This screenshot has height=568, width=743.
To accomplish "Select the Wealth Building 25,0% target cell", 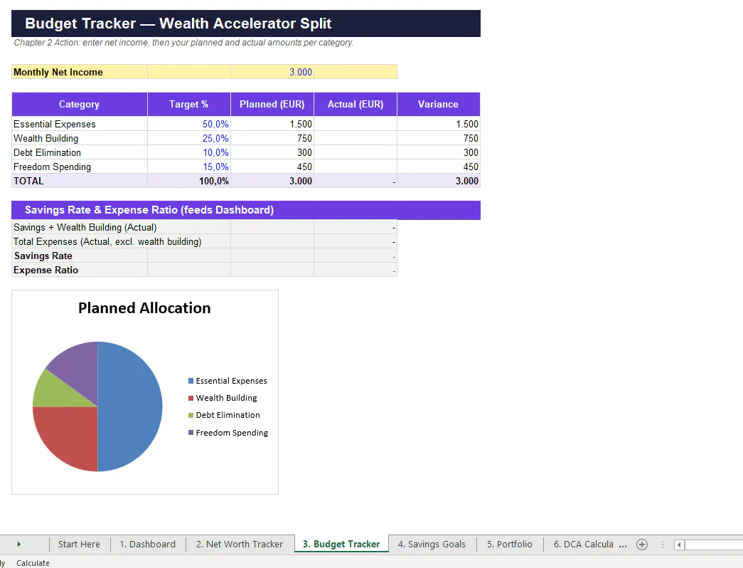I will tap(189, 138).
